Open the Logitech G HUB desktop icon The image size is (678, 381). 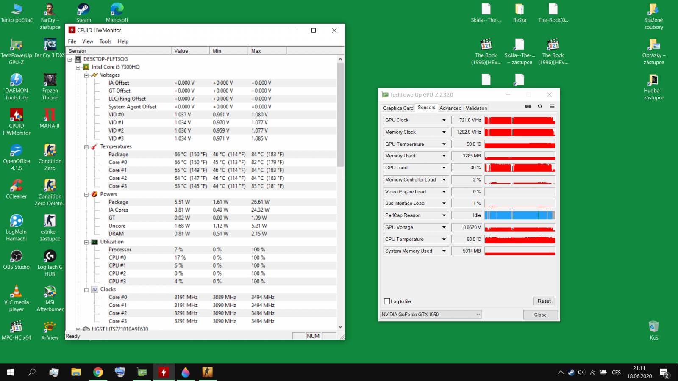tap(50, 263)
